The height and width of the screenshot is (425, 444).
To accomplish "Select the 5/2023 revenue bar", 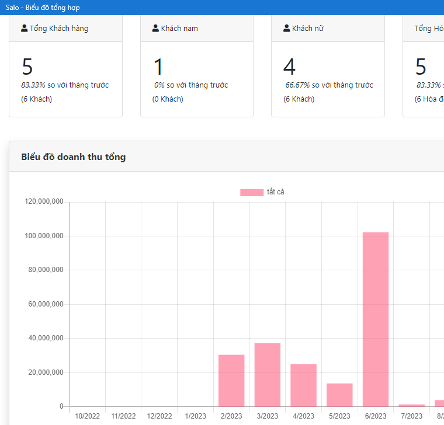I will pos(339,395).
